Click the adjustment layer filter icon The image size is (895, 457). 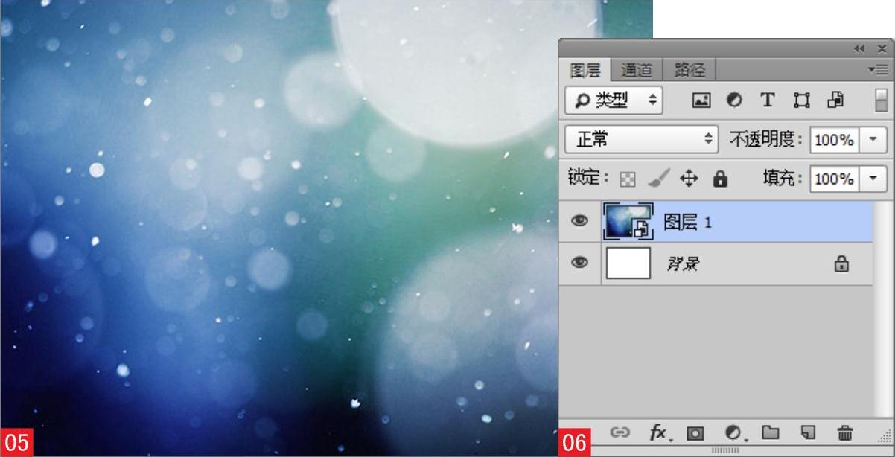[x=734, y=100]
